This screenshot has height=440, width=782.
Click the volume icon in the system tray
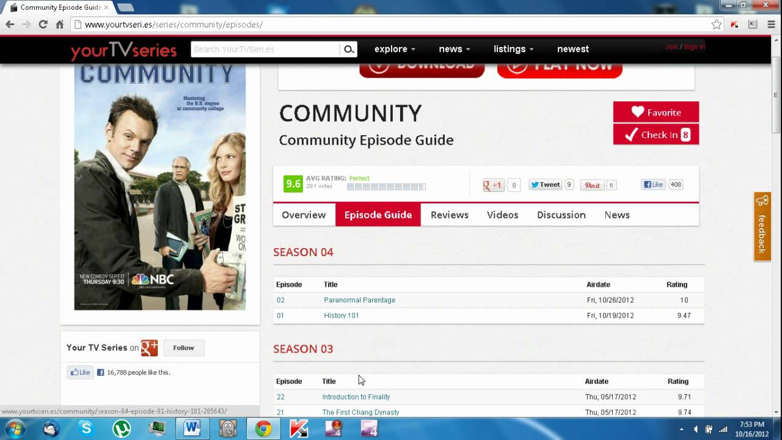click(695, 429)
